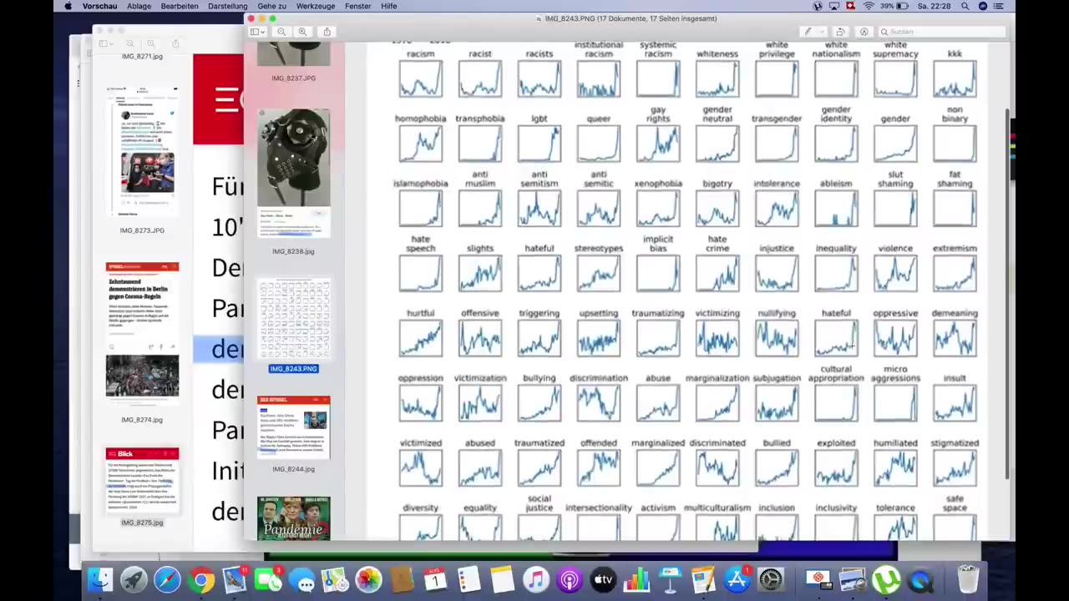Open Notification Center list icon
The width and height of the screenshot is (1069, 601).
click(1001, 6)
